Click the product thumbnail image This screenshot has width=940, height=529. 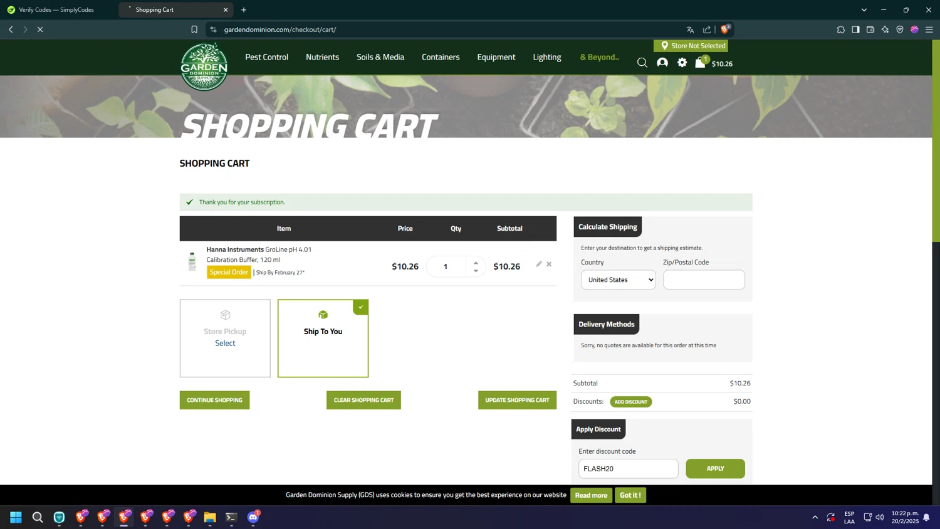[192, 261]
